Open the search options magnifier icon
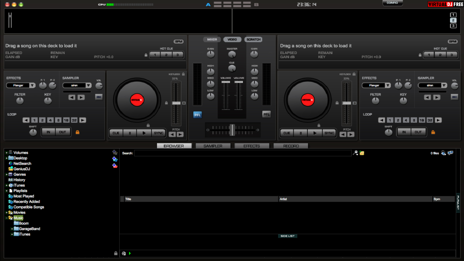 click(x=356, y=153)
